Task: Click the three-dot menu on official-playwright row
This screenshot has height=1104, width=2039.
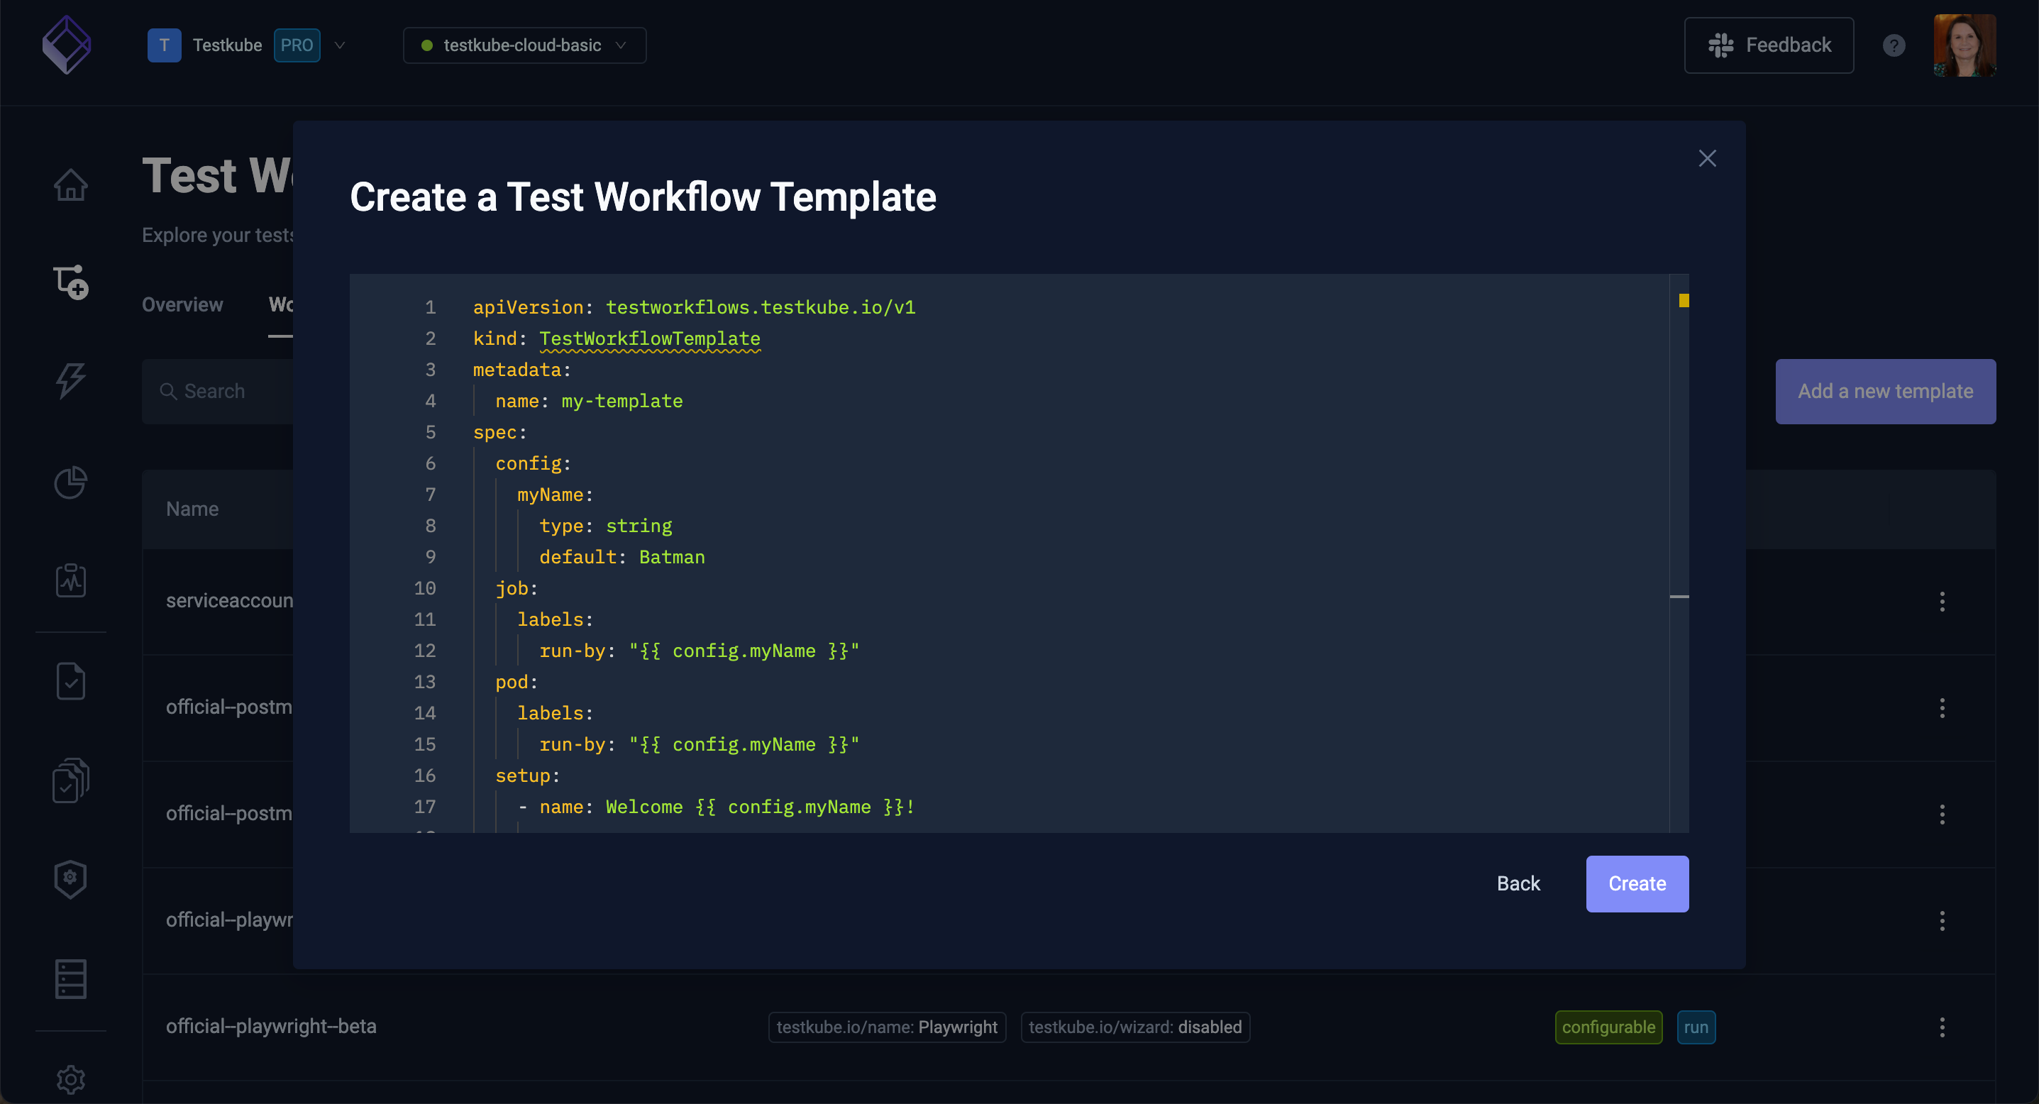Action: 1943,920
